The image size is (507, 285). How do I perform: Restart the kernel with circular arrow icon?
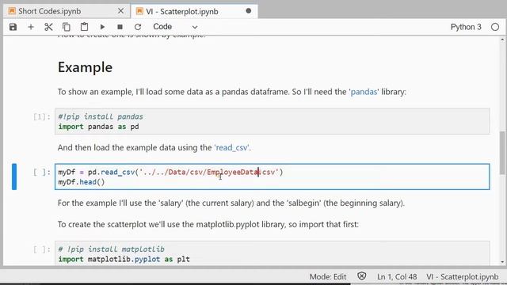pyautogui.click(x=138, y=27)
